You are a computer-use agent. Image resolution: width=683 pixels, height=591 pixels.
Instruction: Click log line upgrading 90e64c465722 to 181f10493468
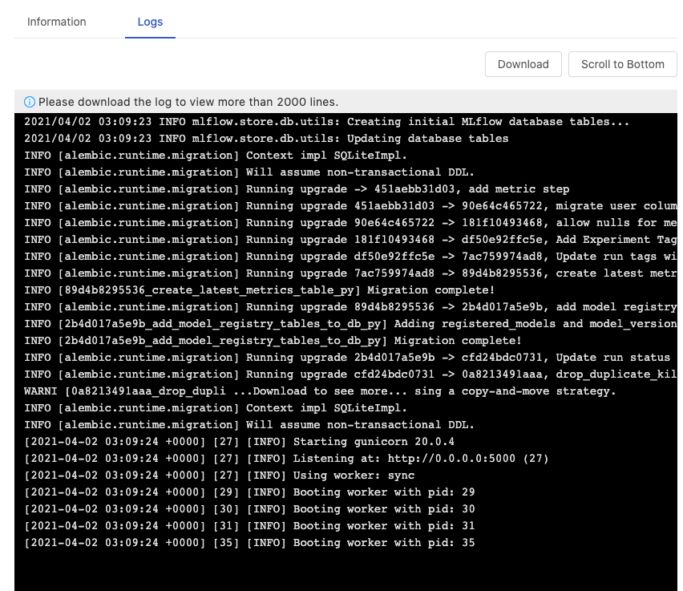[x=350, y=223]
